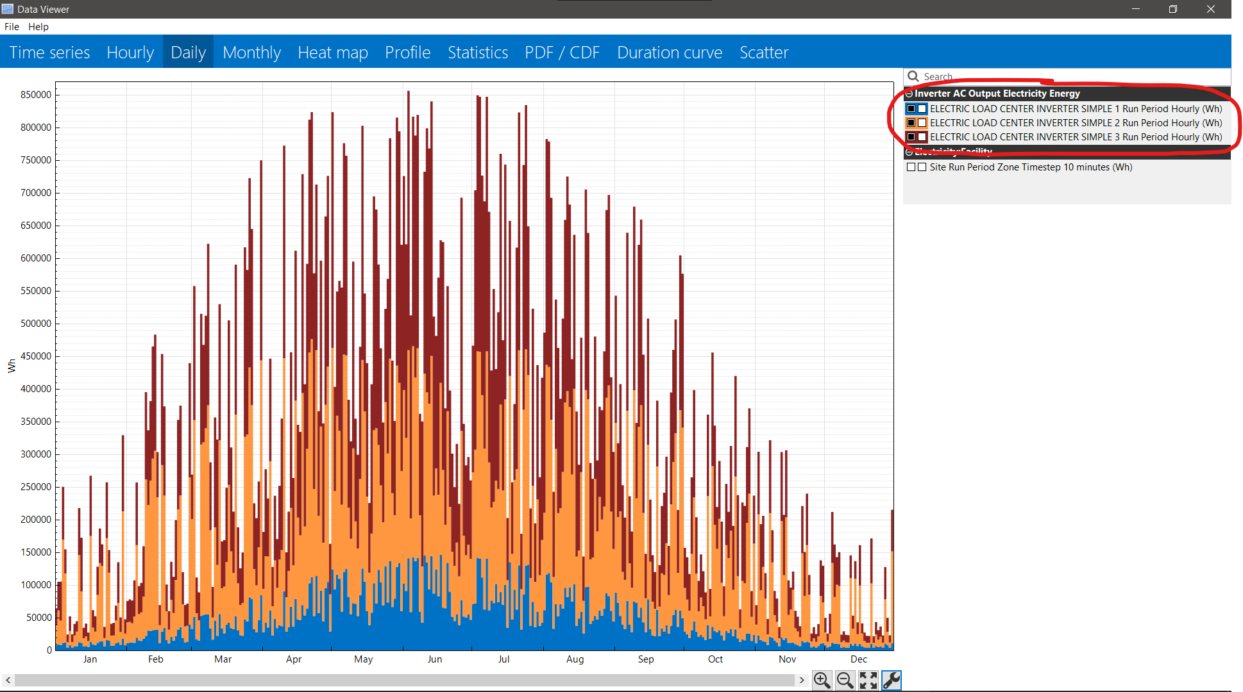This screenshot has width=1243, height=692.
Task: Click the horizontal scrollbar track
Action: (x=404, y=680)
